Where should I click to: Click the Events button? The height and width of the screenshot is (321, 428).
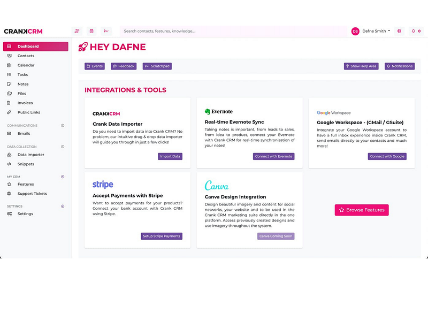95,66
